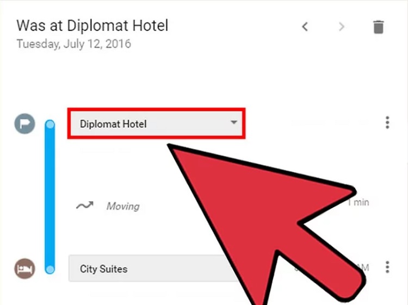Click the Diplomat Hotel text inside the red box
The width and height of the screenshot is (408, 305).
click(113, 124)
